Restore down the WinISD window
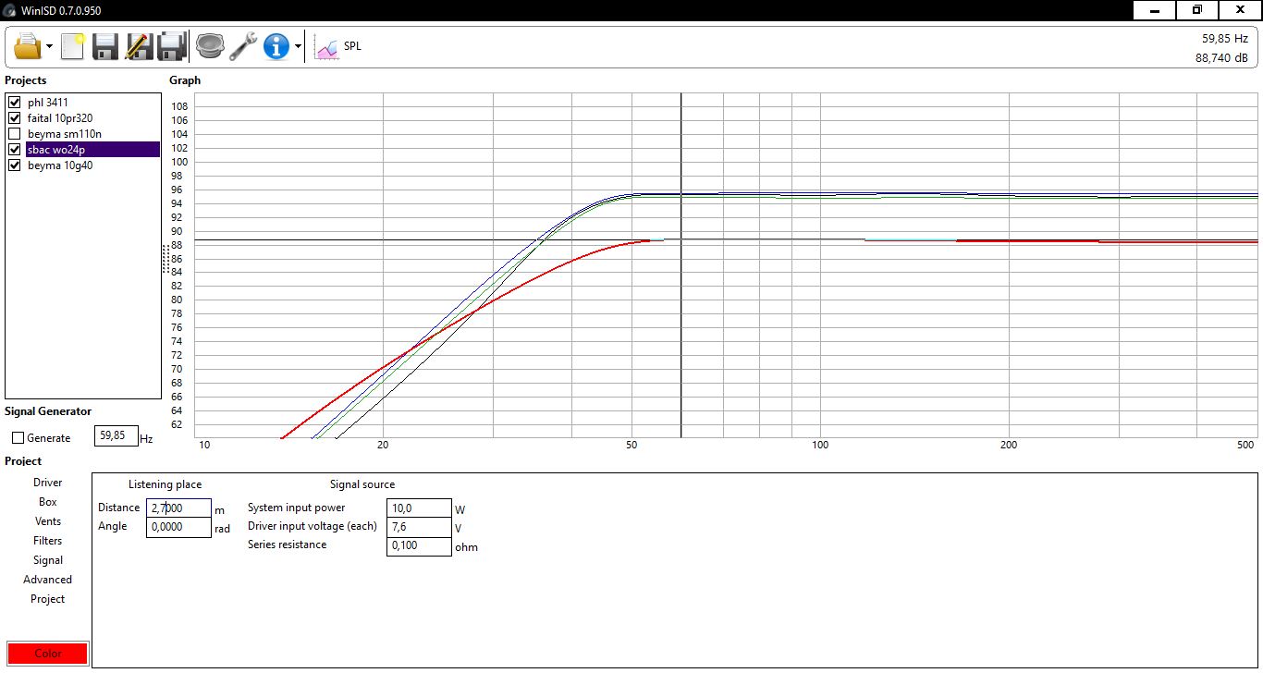Viewport: 1263px width, 673px height. click(1197, 10)
